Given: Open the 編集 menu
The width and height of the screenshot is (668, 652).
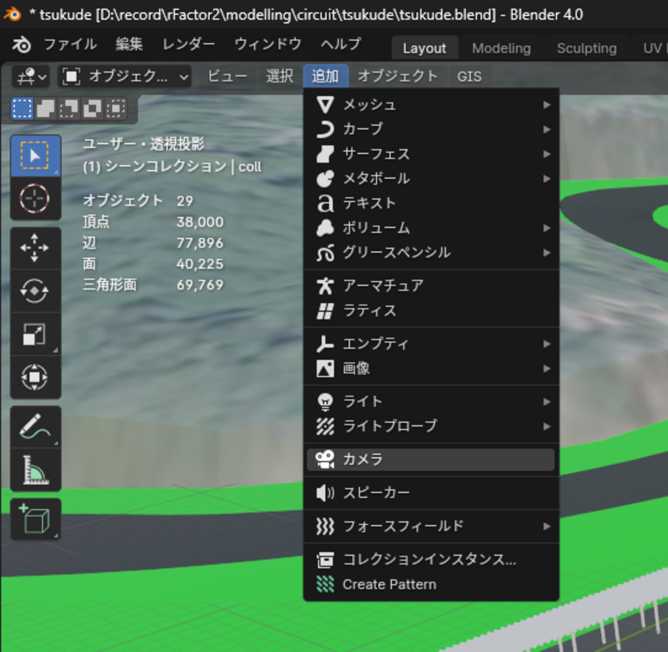Looking at the screenshot, I should pos(129,45).
